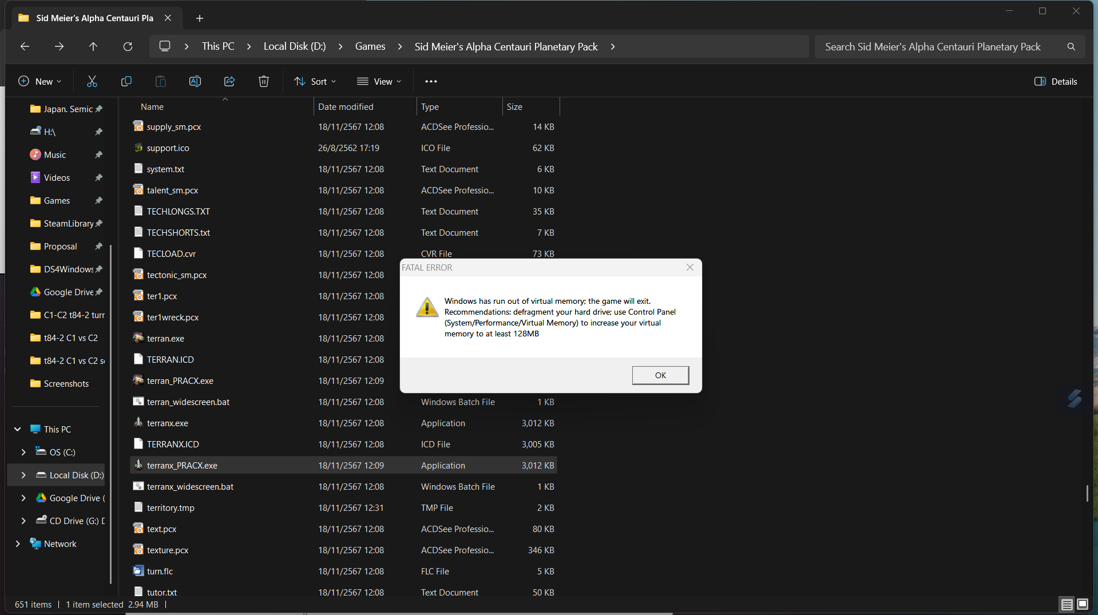Select TECHLONGS.TXT file
The width and height of the screenshot is (1098, 615).
click(x=343, y=211)
